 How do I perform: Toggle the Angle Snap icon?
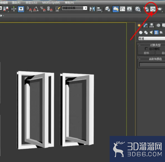[36, 9]
